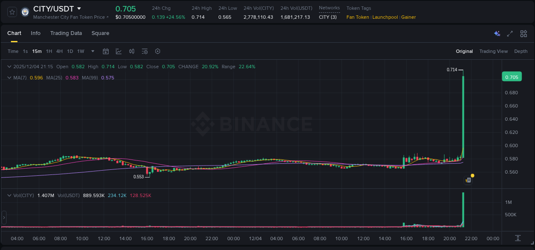Toggle the favorite star for CITY/USDT
The height and width of the screenshot is (250, 535).
(x=12, y=12)
